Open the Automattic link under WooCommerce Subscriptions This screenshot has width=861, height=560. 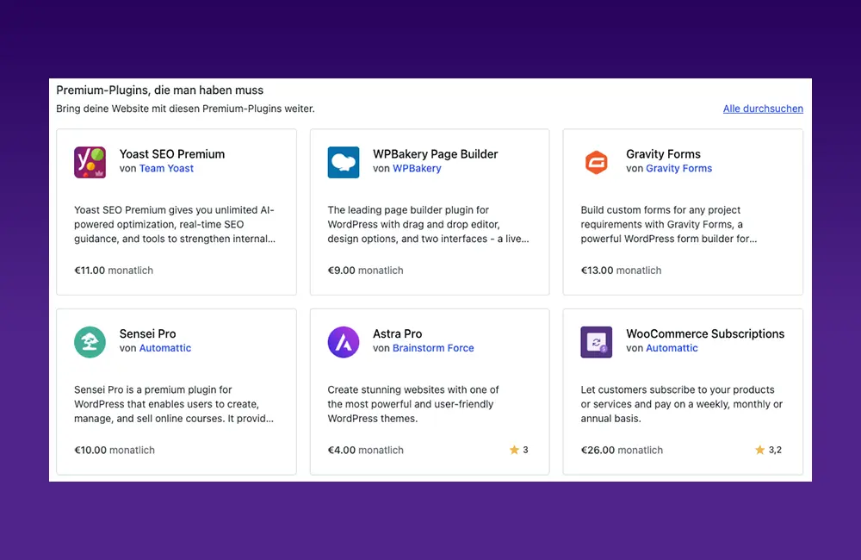point(672,349)
